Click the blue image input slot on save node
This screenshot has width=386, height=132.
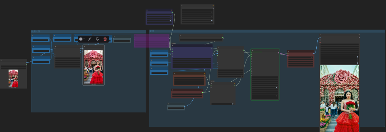320,37
